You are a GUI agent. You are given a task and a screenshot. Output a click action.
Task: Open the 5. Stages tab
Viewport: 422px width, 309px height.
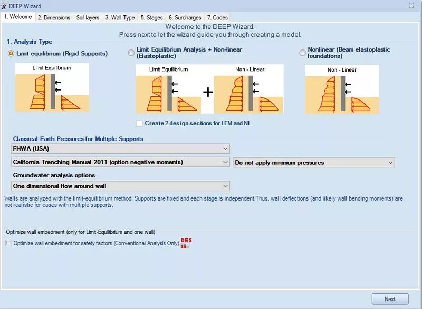(152, 18)
